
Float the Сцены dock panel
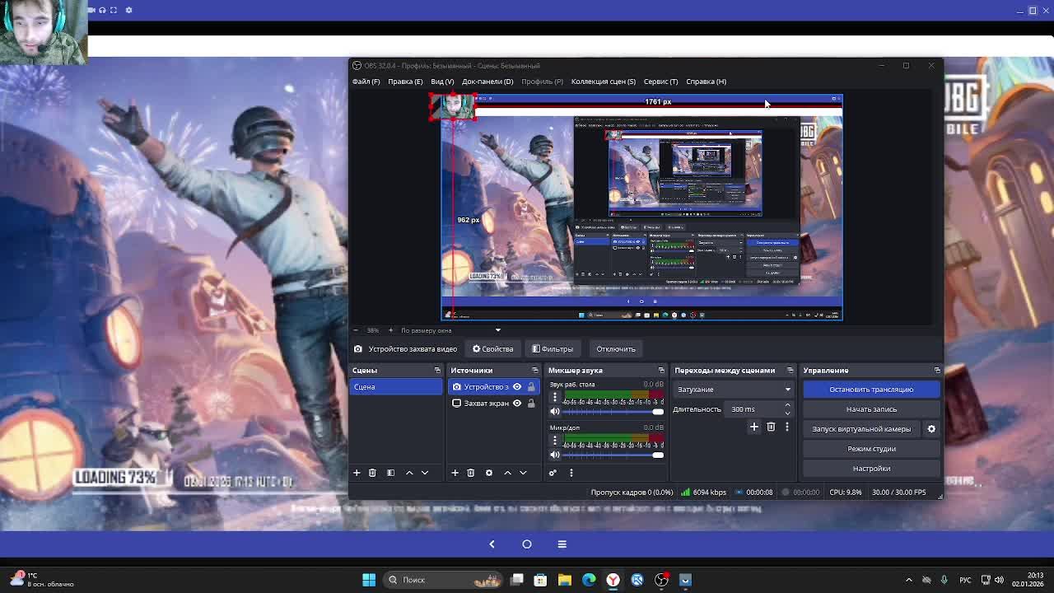437,371
